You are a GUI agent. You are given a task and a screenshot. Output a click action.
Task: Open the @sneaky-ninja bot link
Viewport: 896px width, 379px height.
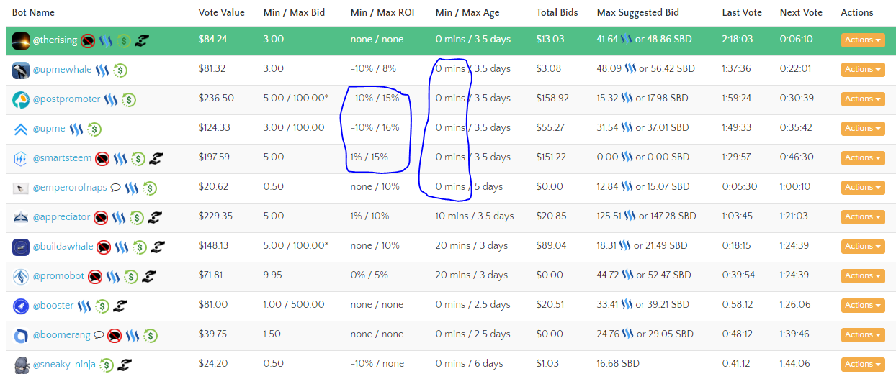click(65, 365)
